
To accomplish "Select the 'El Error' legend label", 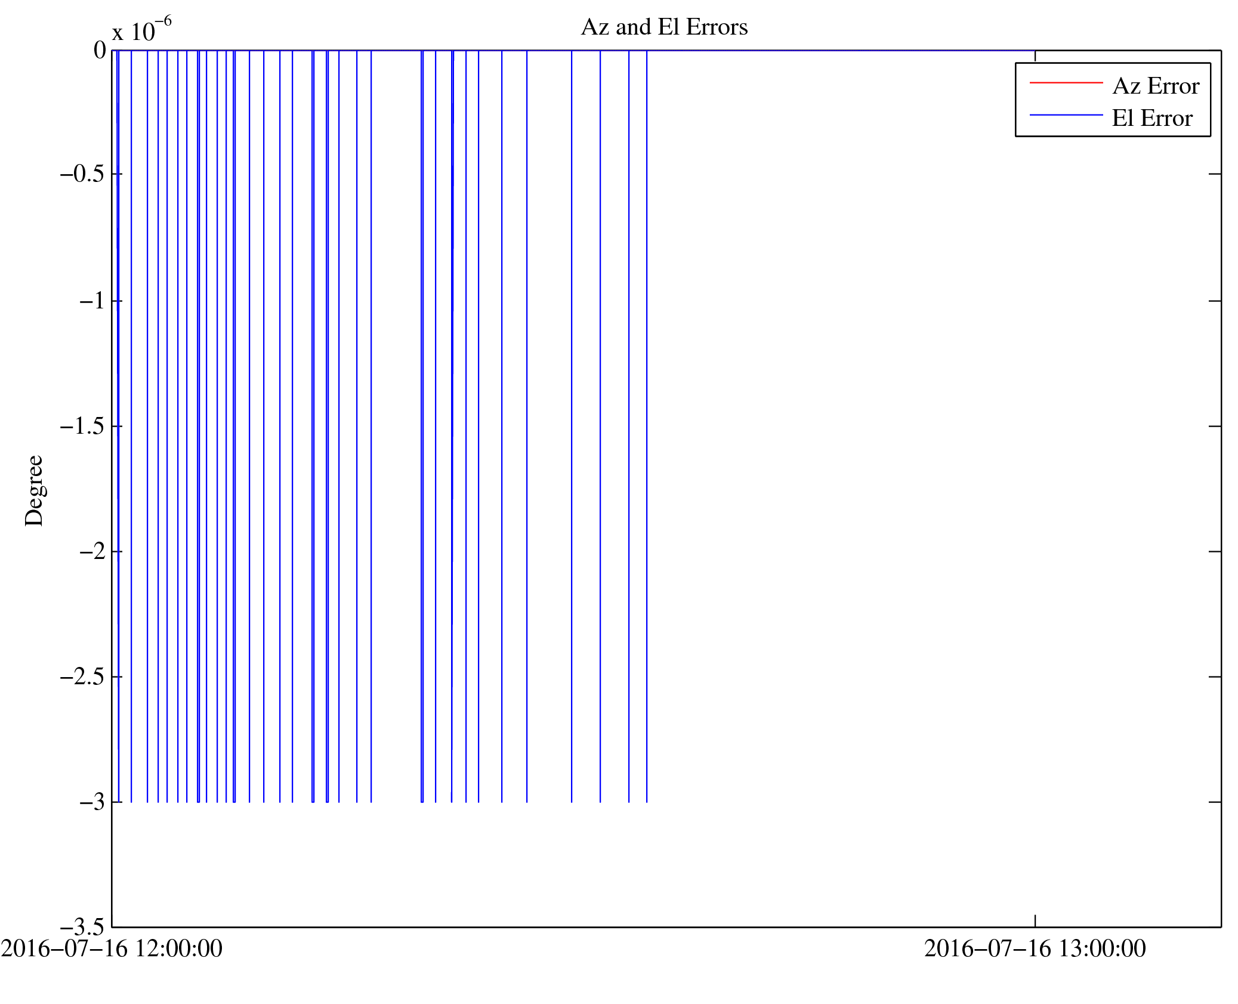I will [x=1151, y=118].
